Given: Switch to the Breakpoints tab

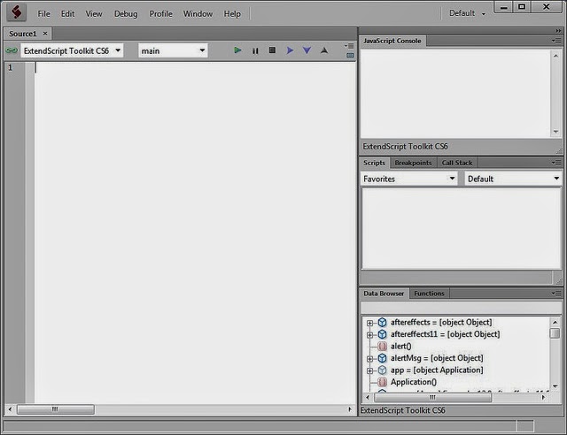Looking at the screenshot, I should tap(414, 163).
